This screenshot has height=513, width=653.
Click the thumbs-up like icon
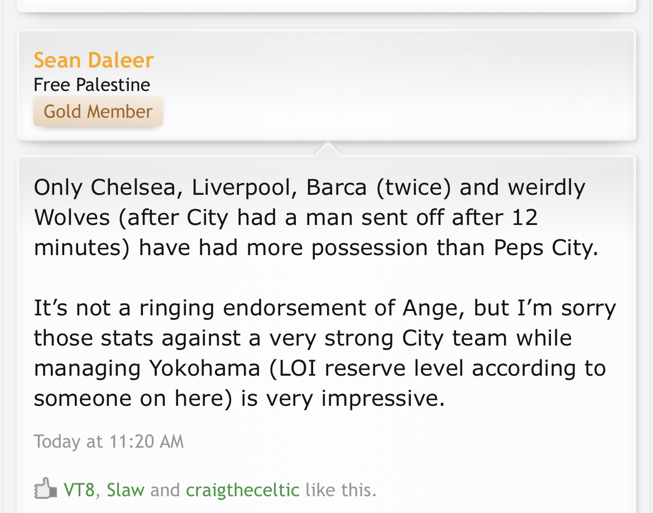pos(46,489)
